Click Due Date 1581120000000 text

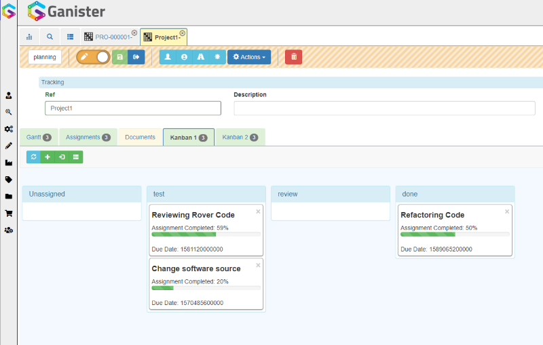coord(187,249)
